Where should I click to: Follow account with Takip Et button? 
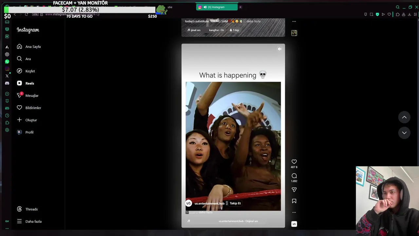235,203
